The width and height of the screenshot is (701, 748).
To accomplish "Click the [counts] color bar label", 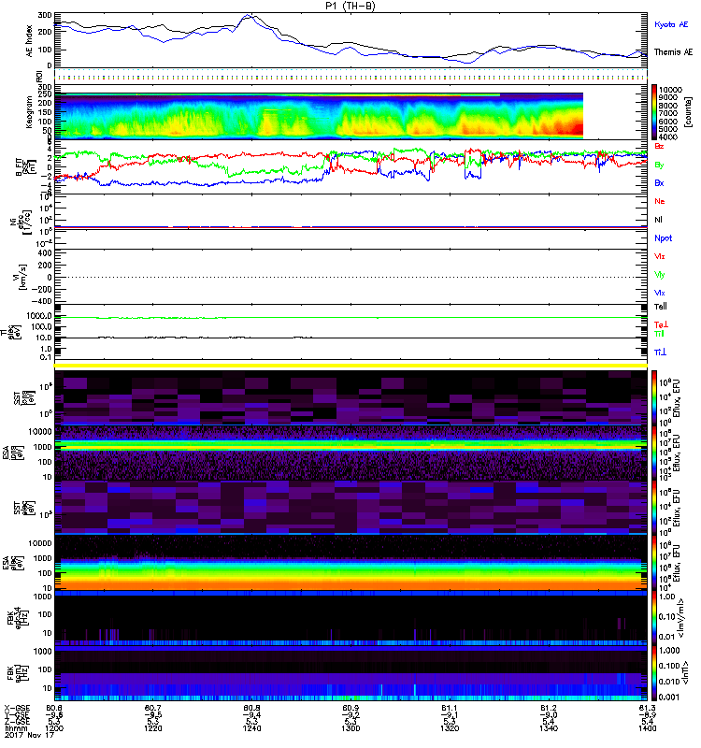I will pos(688,112).
